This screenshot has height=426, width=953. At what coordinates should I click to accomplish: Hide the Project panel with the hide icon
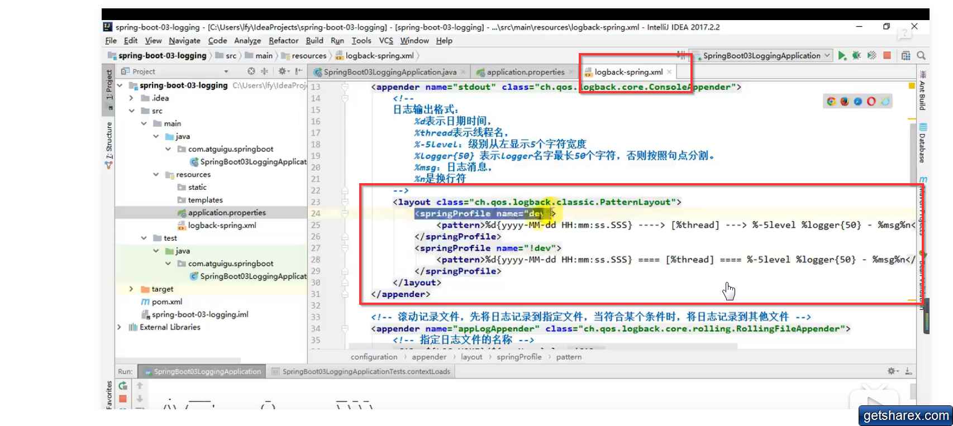299,71
